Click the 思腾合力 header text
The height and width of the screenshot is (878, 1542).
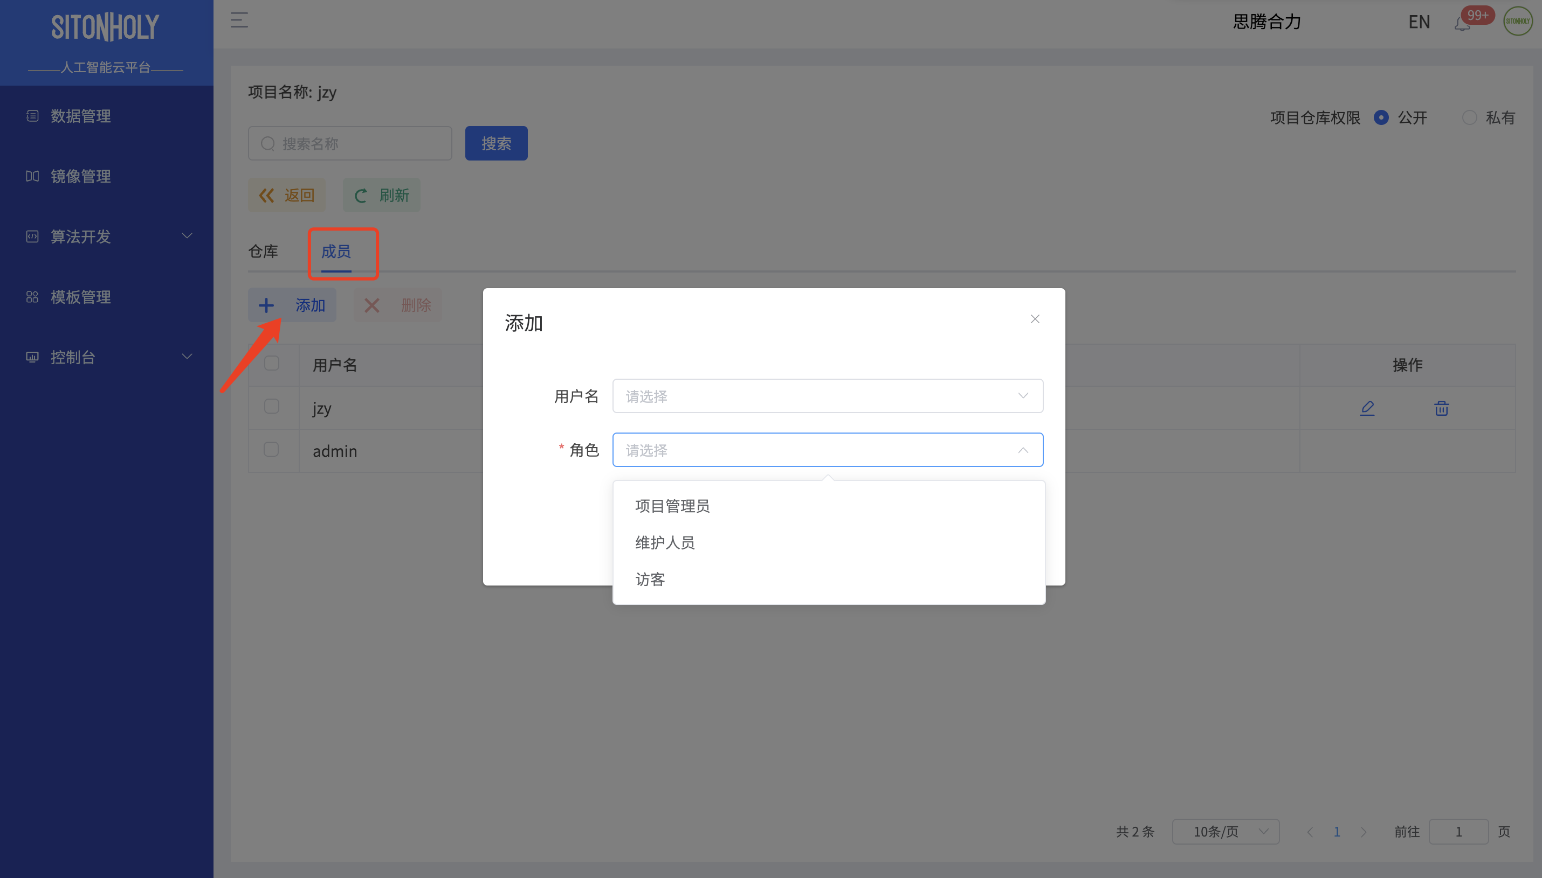pos(1267,22)
